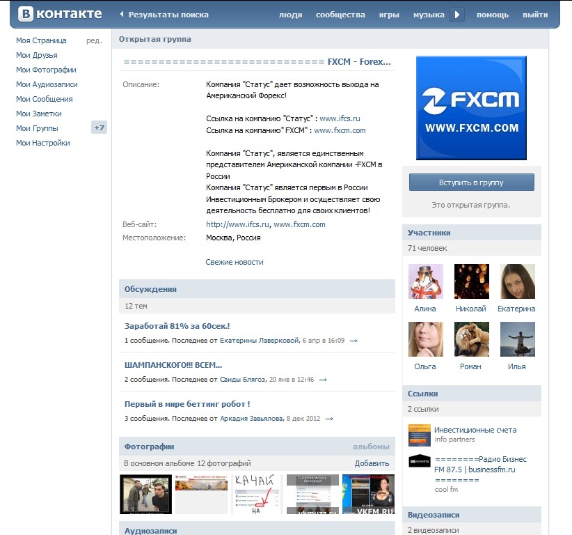Open Мои Заметки
This screenshot has height=535, width=572.
(x=39, y=114)
